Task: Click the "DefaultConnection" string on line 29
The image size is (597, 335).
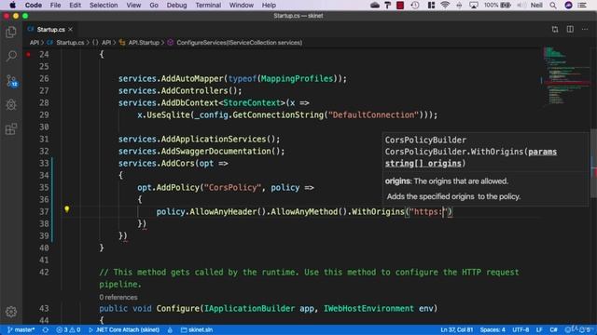Action: click(373, 114)
